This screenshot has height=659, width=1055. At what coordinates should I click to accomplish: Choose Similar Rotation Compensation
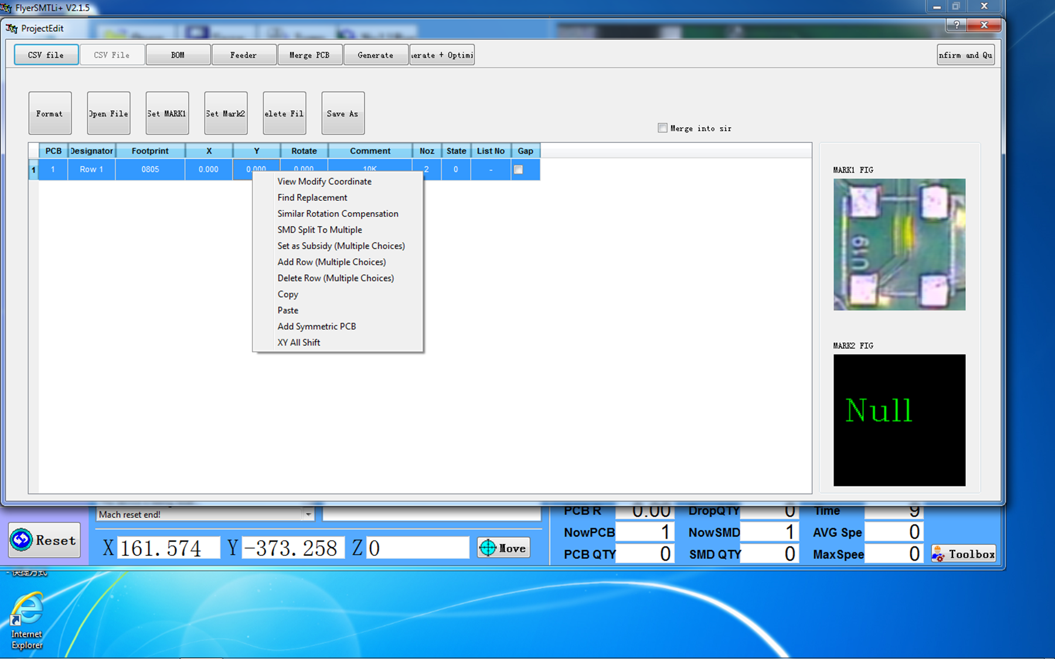pos(338,214)
